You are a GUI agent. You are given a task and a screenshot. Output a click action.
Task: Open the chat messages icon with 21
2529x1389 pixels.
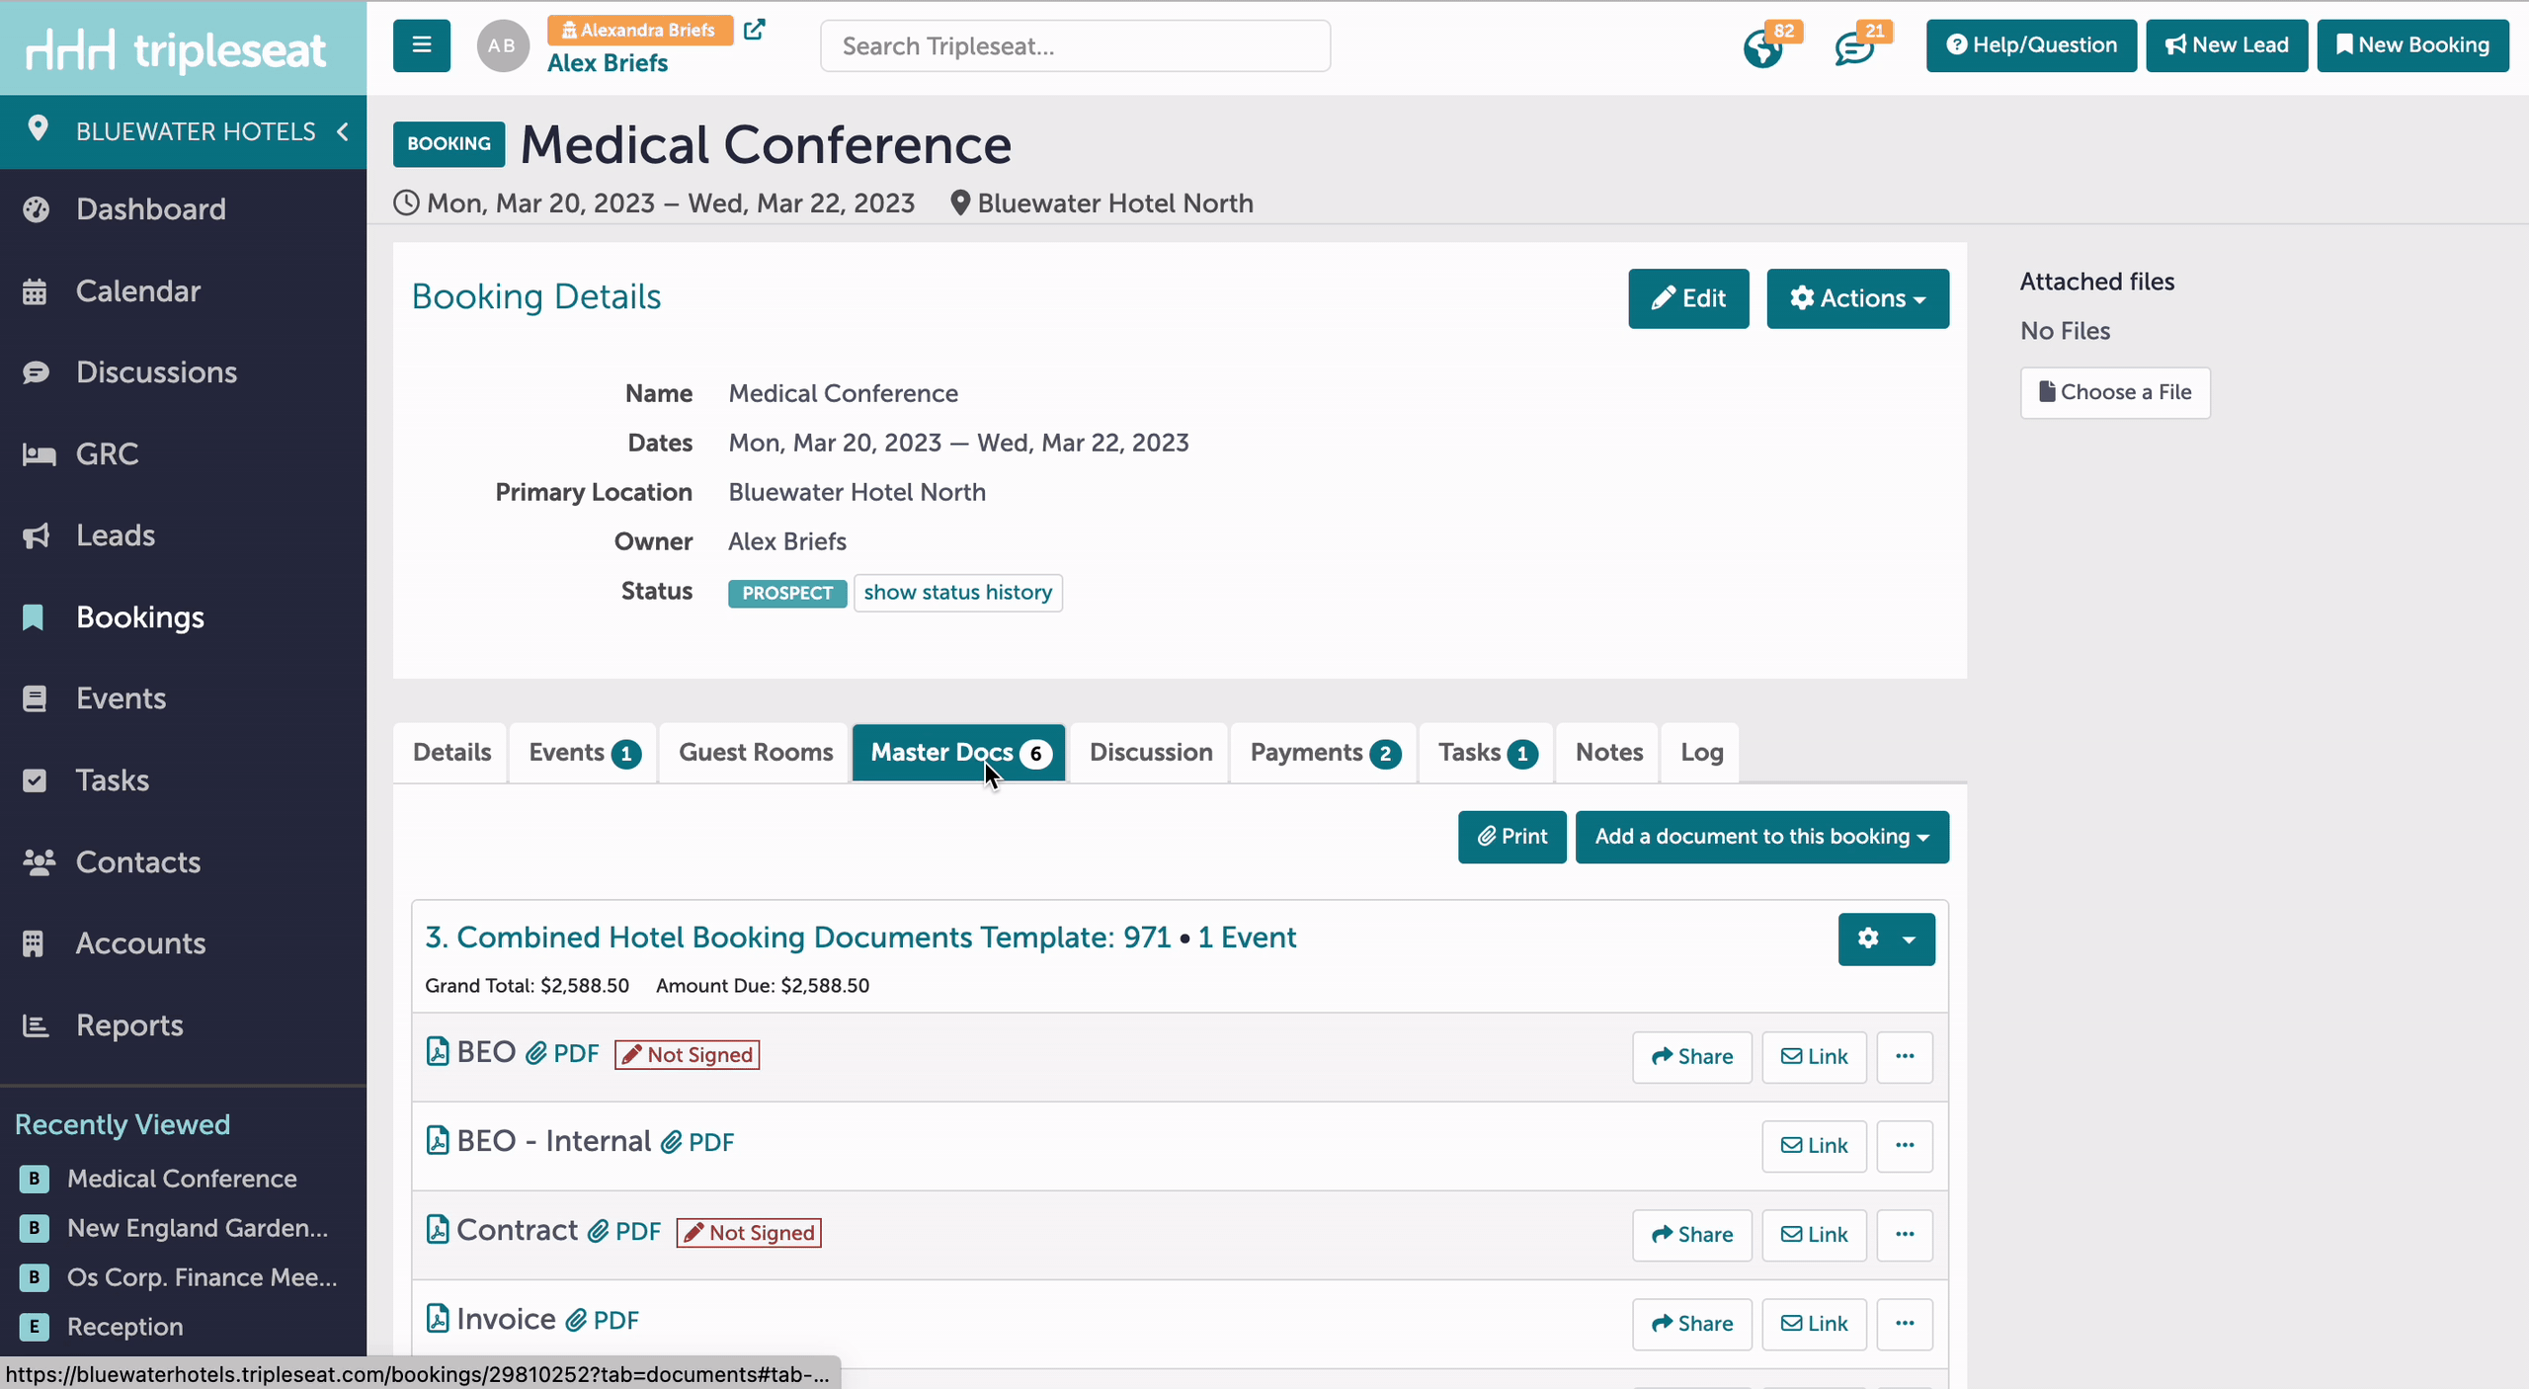click(1854, 47)
